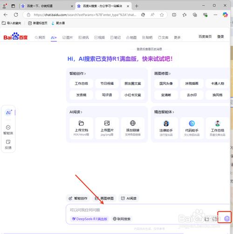Open the 代码助手 agent
233x234 pixels.
tap(192, 128)
